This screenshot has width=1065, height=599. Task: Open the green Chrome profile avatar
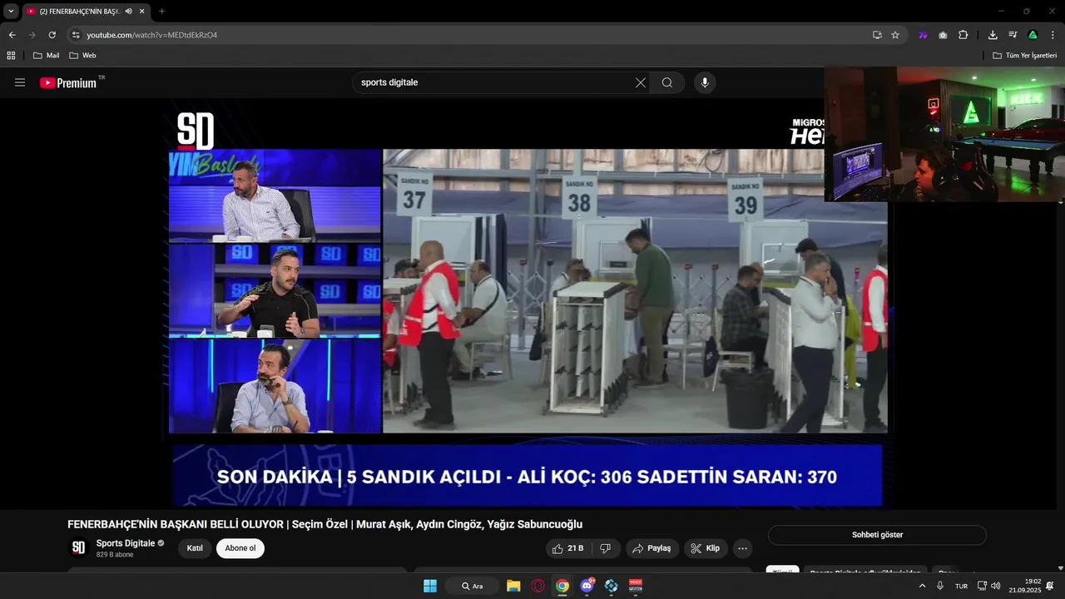(1033, 35)
